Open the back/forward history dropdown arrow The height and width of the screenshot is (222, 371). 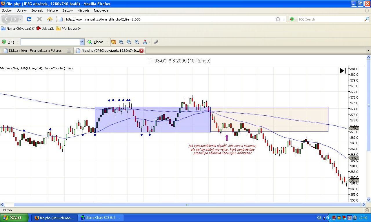[21, 19]
